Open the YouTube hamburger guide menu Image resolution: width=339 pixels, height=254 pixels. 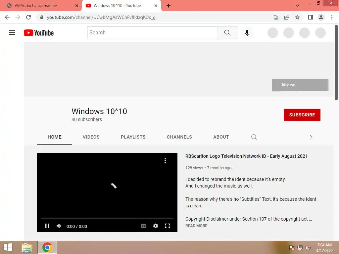point(12,33)
